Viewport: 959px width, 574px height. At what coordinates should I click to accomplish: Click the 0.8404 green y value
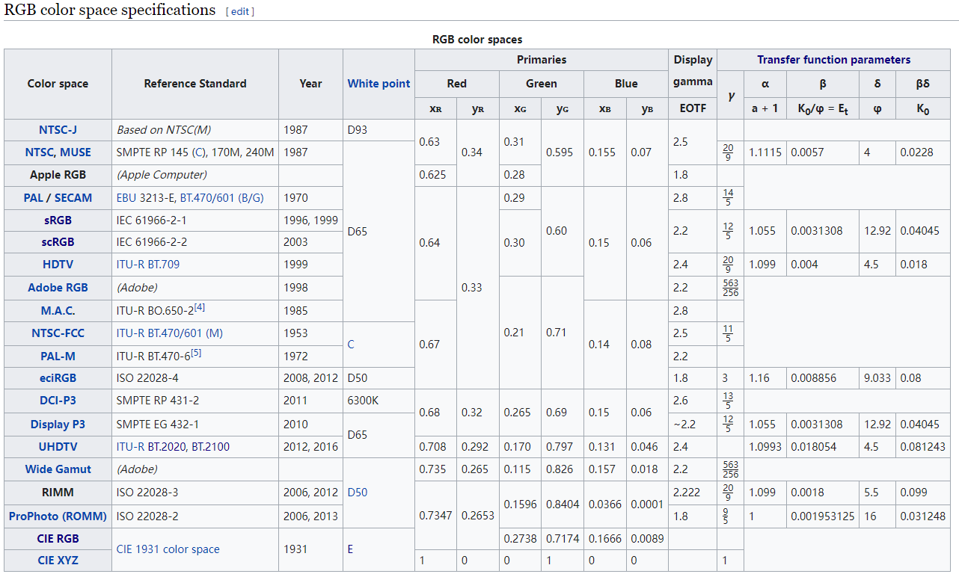click(563, 504)
